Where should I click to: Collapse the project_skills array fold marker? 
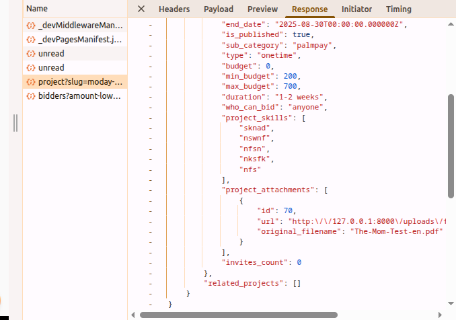(x=150, y=118)
